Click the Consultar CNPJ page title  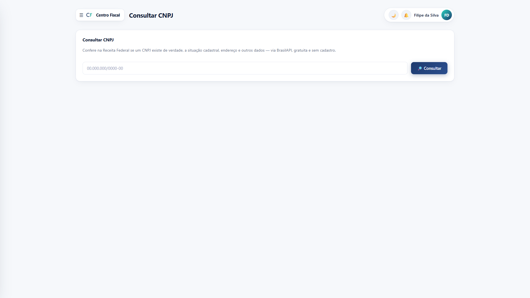click(151, 15)
